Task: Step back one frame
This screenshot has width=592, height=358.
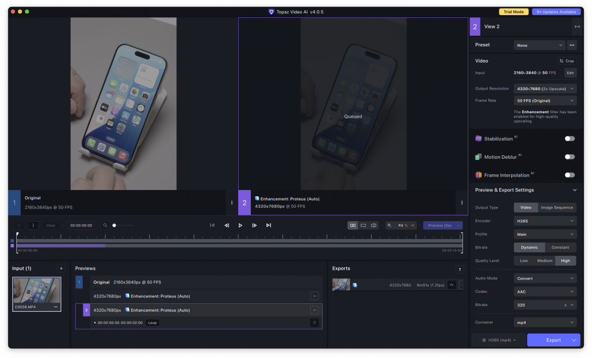Action: coord(227,225)
